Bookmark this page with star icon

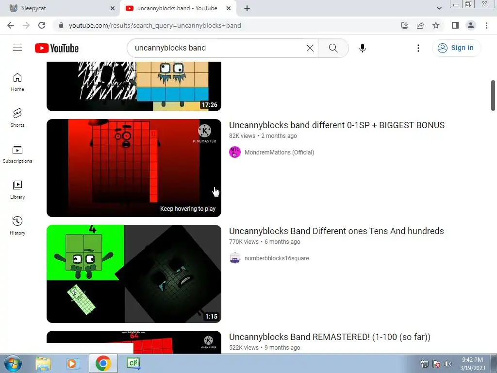tap(436, 25)
